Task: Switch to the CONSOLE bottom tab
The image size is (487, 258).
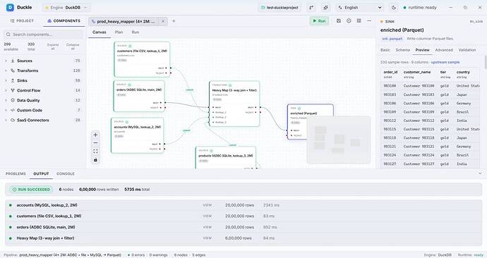Action: coord(66,173)
